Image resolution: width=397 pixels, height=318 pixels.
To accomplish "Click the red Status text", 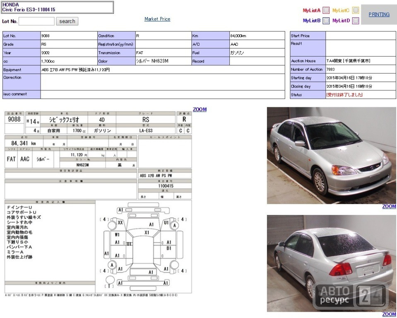I will click(x=344, y=95).
